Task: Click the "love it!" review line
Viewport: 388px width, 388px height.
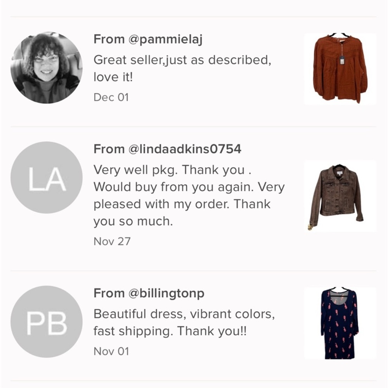Action: (x=113, y=77)
